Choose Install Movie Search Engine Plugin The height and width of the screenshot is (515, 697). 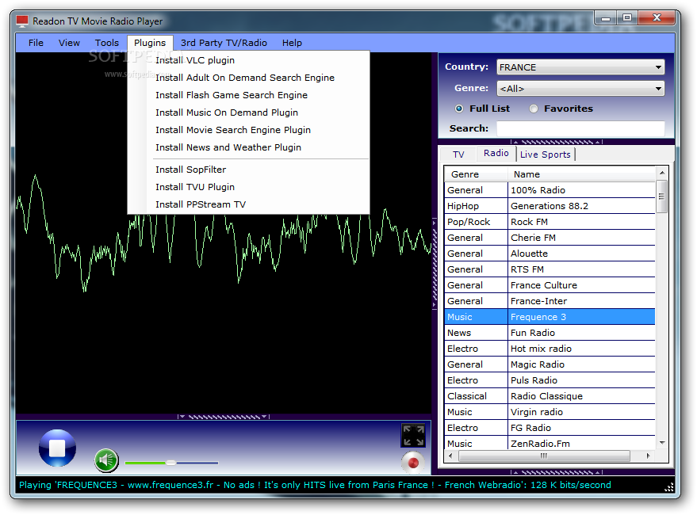[x=248, y=130]
